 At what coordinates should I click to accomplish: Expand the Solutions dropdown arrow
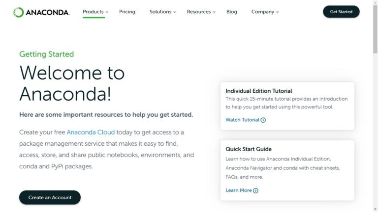pyautogui.click(x=175, y=12)
